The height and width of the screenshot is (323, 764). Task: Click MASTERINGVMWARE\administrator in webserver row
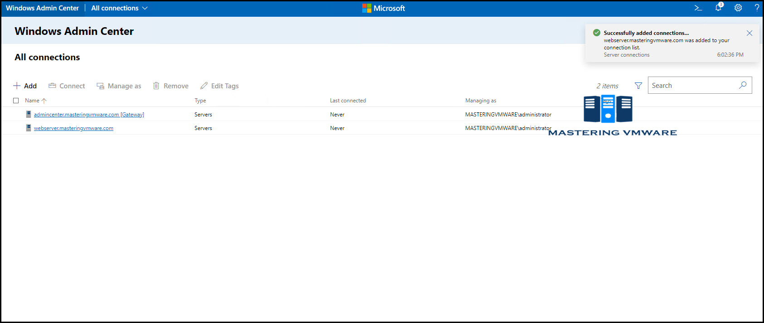pos(508,128)
